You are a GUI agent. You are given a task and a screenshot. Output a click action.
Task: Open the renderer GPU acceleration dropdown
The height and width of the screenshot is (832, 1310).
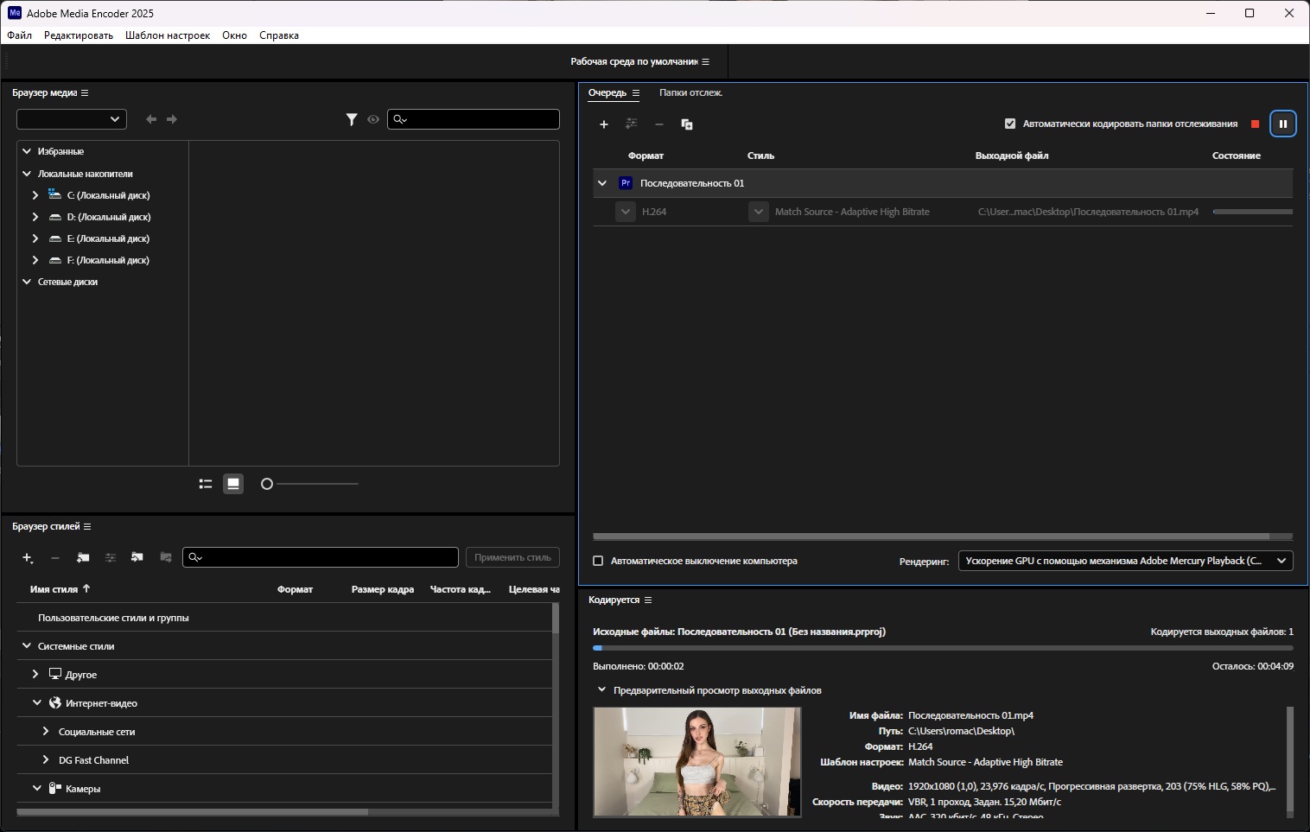(1125, 561)
